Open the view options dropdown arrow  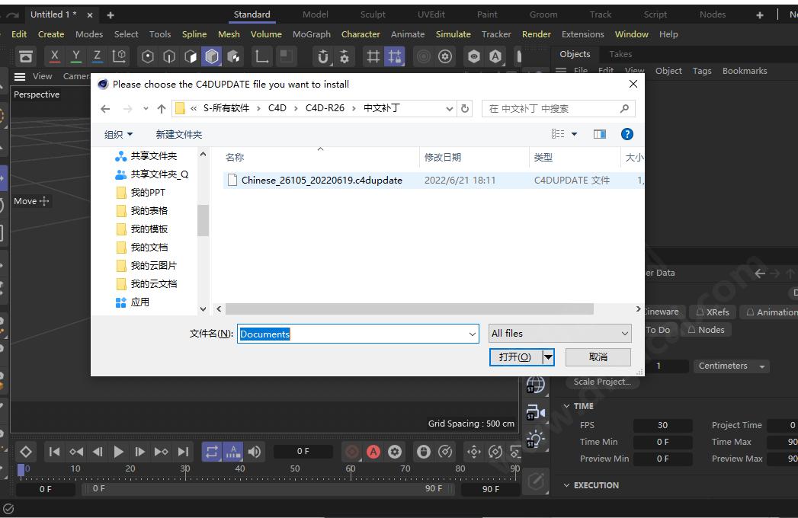[574, 134]
